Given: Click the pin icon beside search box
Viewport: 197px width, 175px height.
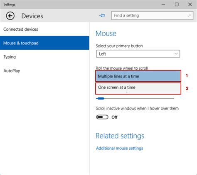Looking at the screenshot, I should point(102,15).
